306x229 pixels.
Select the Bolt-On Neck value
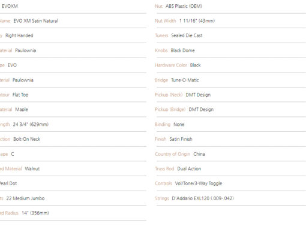27,139
